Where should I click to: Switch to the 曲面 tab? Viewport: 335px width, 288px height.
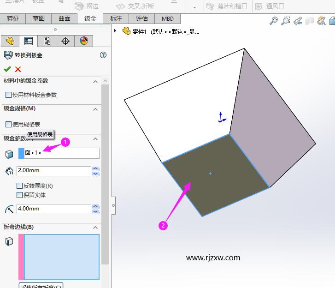(65, 18)
